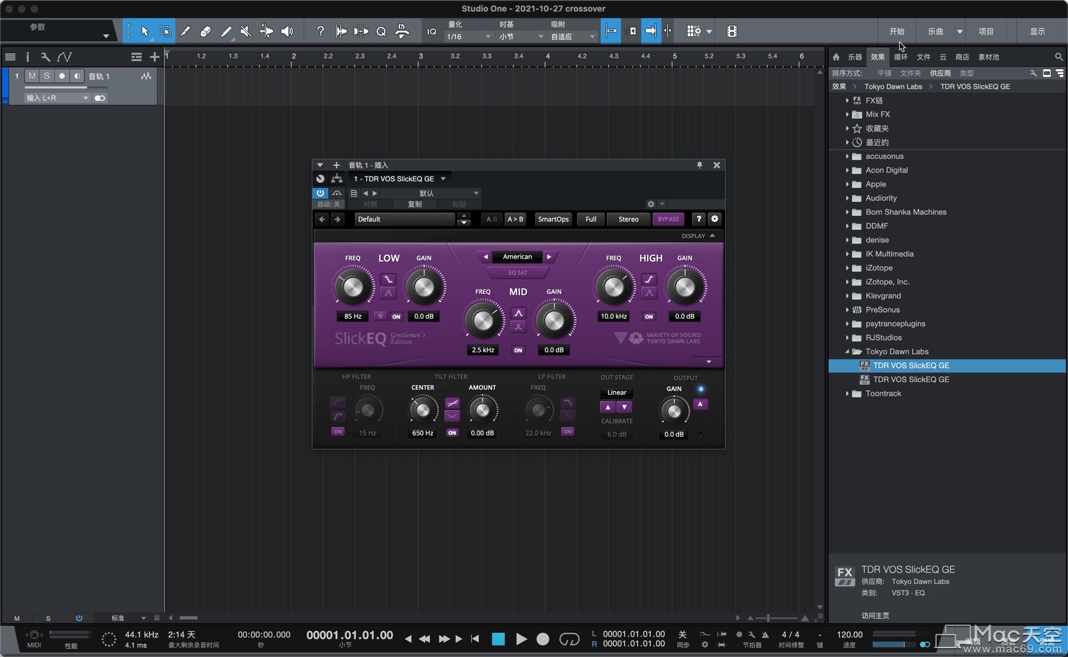Click the redo arrow in SlickEQ

[337, 219]
